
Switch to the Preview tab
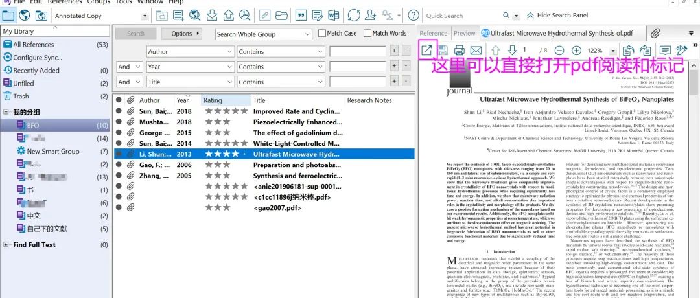(464, 33)
